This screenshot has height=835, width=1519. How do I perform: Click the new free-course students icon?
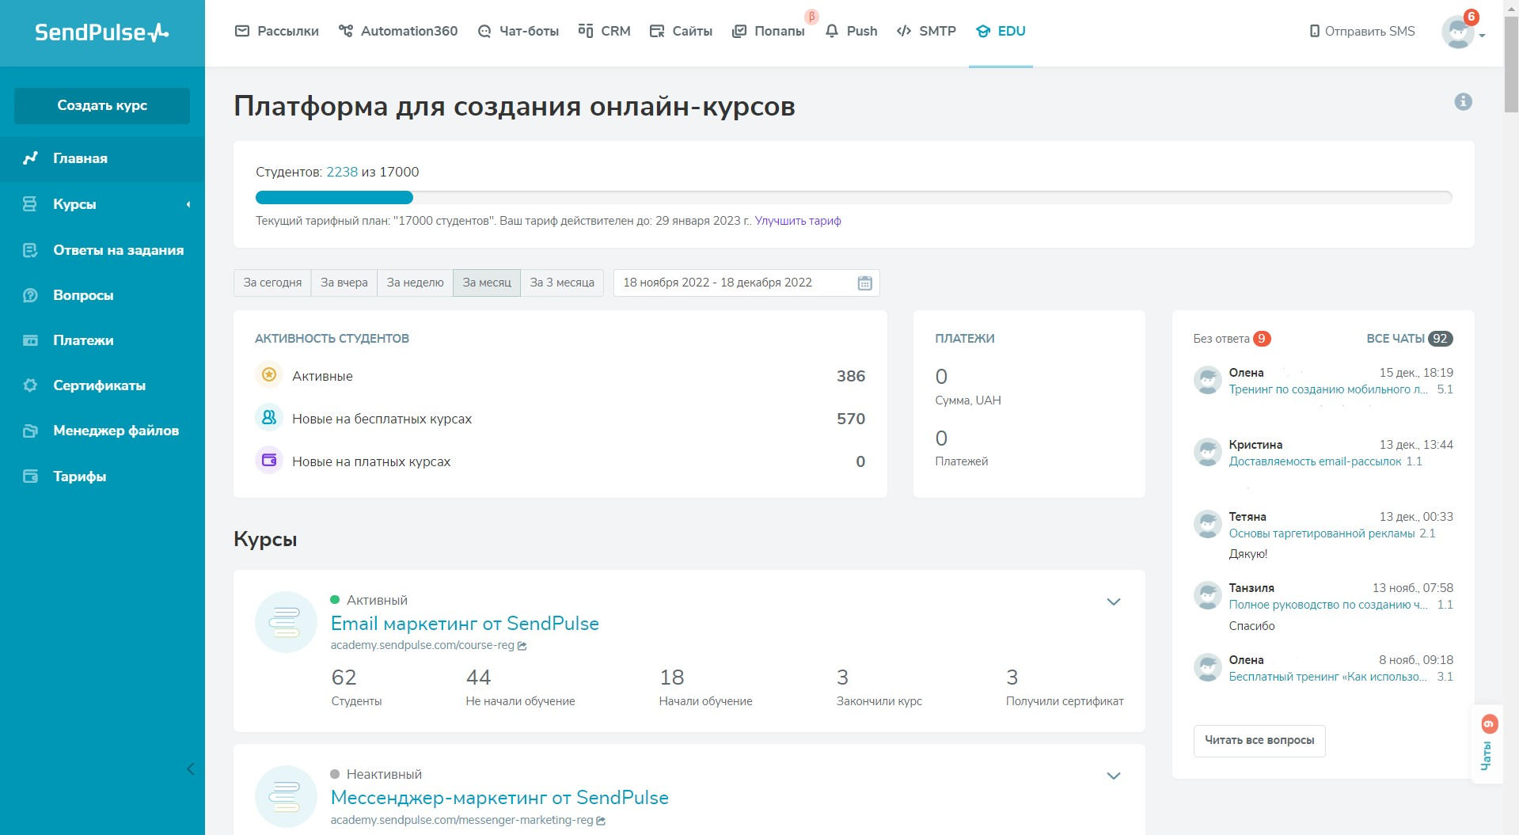[269, 417]
